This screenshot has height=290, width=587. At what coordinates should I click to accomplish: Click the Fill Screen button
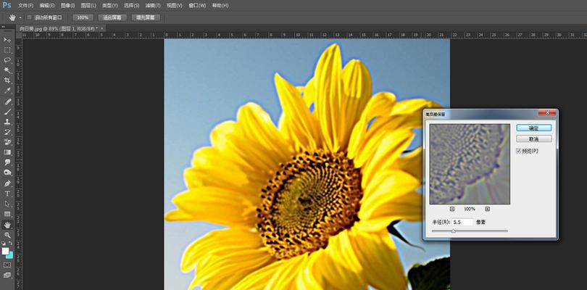(146, 17)
